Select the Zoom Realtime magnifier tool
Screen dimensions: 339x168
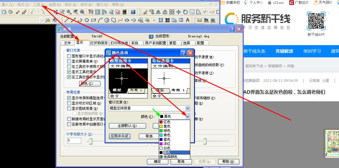62,12
